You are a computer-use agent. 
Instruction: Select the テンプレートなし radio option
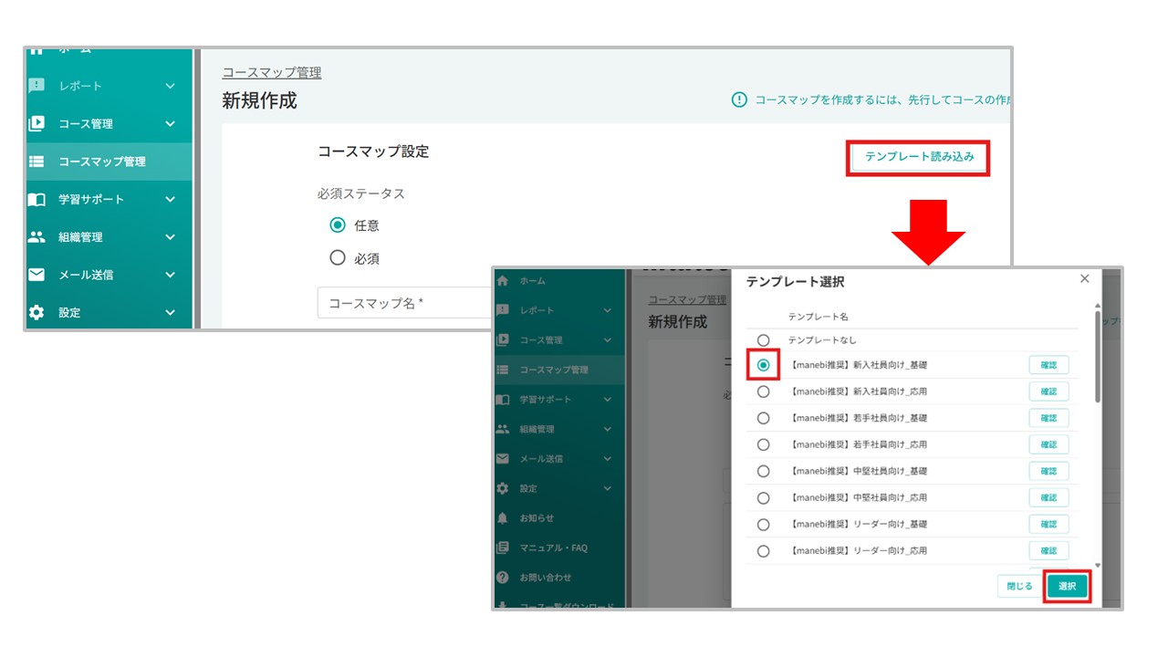(764, 340)
